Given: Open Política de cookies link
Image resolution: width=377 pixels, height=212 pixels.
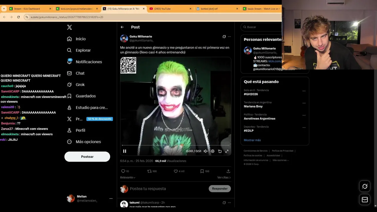Looking at the screenshot, I should [253, 155].
